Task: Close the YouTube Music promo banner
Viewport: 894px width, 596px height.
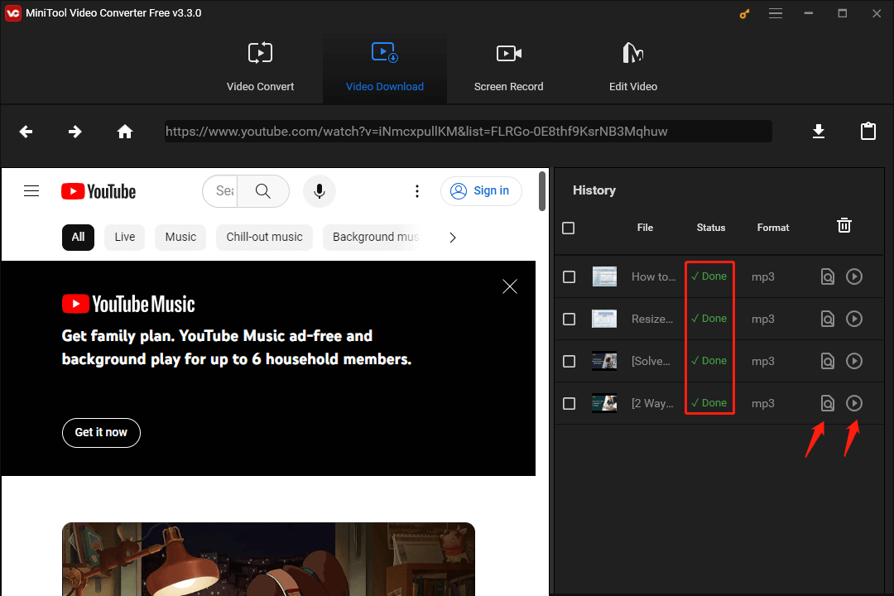Action: (x=510, y=286)
